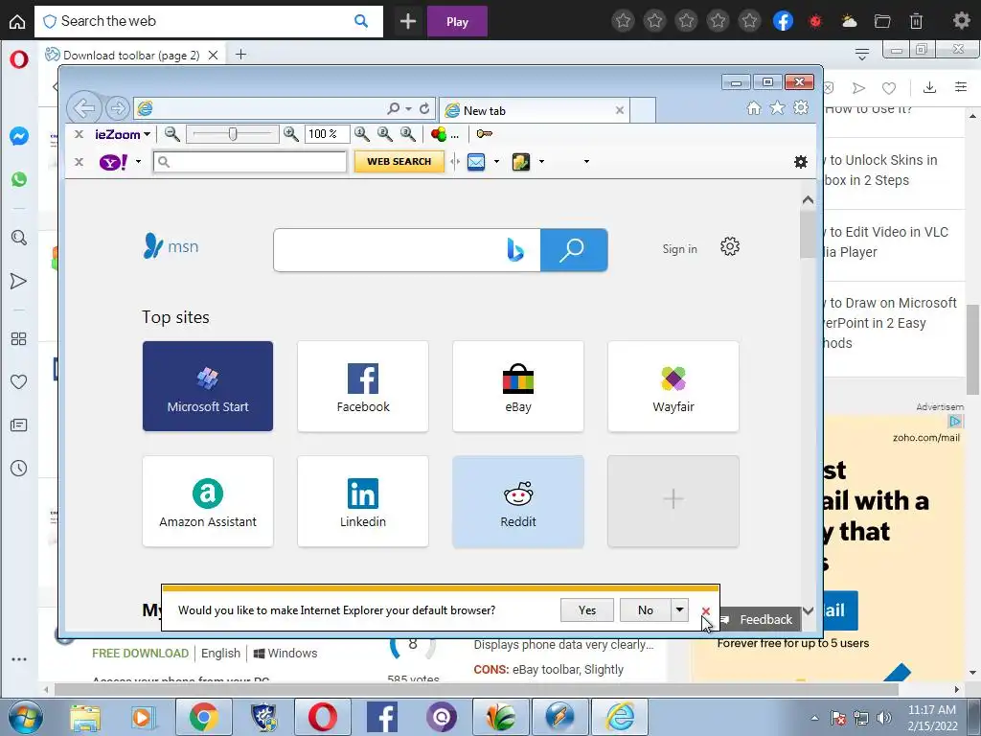The width and height of the screenshot is (981, 736).
Task: Expand the ieZoom more options ellipsis
Action: 455,135
